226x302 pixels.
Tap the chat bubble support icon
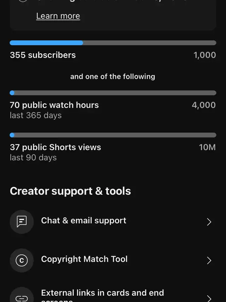pyautogui.click(x=22, y=222)
